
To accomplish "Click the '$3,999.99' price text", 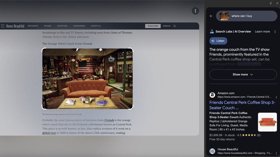I will [216, 135].
